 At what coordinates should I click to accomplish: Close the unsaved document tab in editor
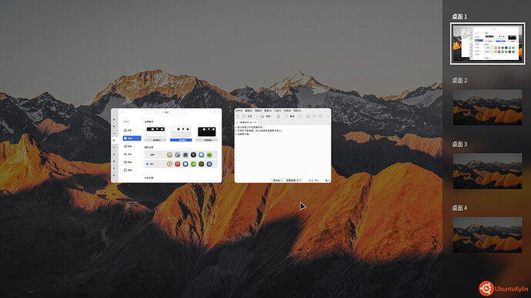[x=255, y=122]
